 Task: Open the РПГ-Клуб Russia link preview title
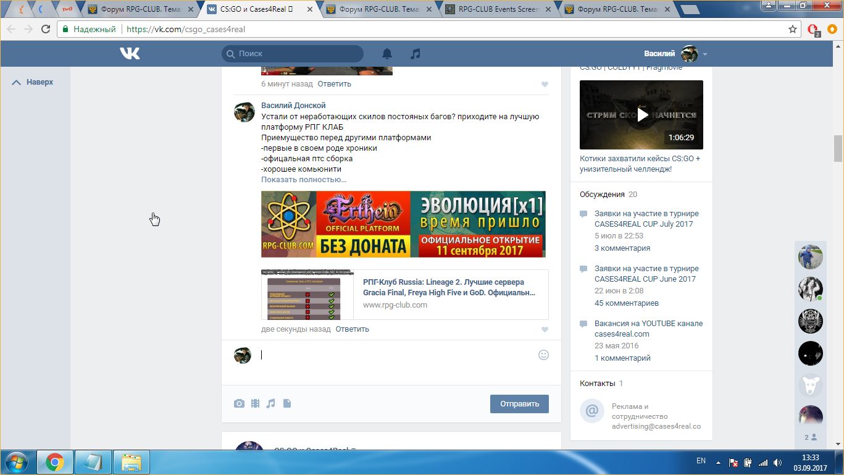click(449, 287)
